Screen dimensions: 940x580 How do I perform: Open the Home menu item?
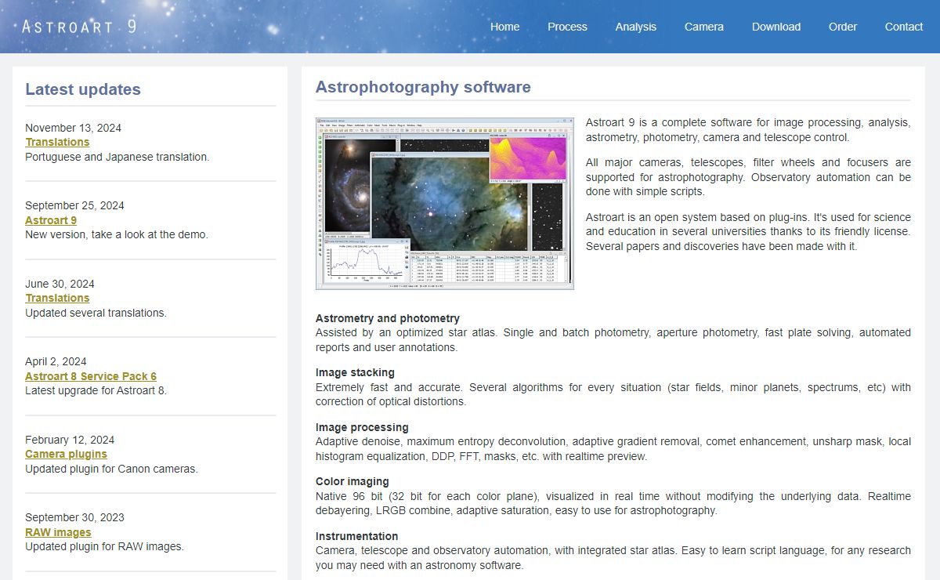pos(504,27)
